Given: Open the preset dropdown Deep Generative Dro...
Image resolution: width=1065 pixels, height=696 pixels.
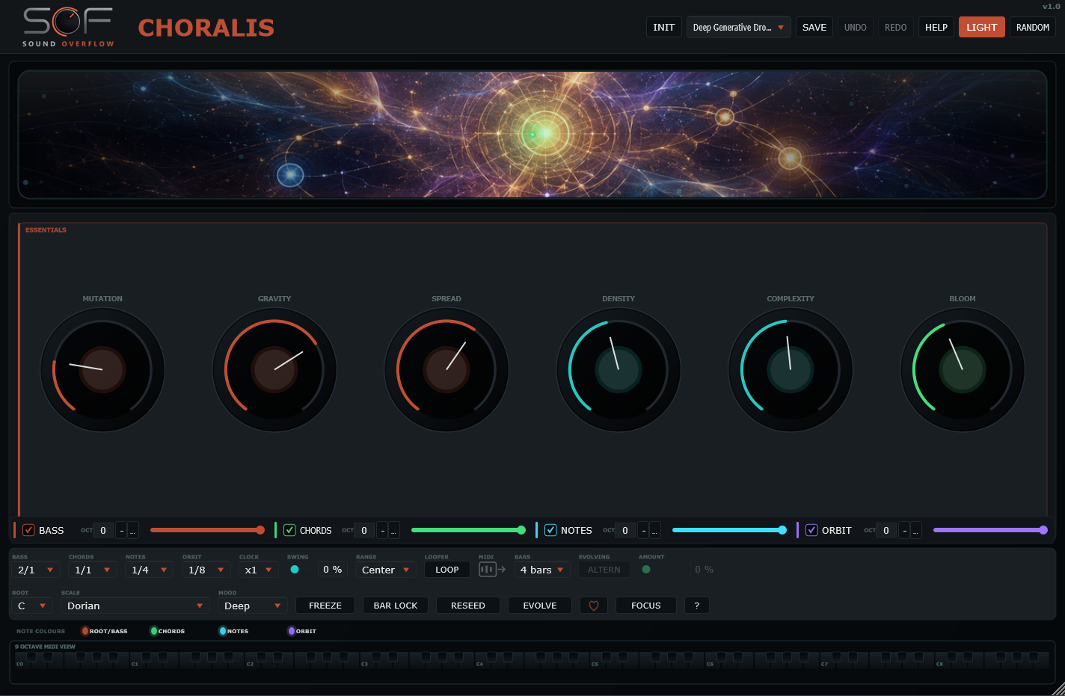Looking at the screenshot, I should (x=739, y=28).
